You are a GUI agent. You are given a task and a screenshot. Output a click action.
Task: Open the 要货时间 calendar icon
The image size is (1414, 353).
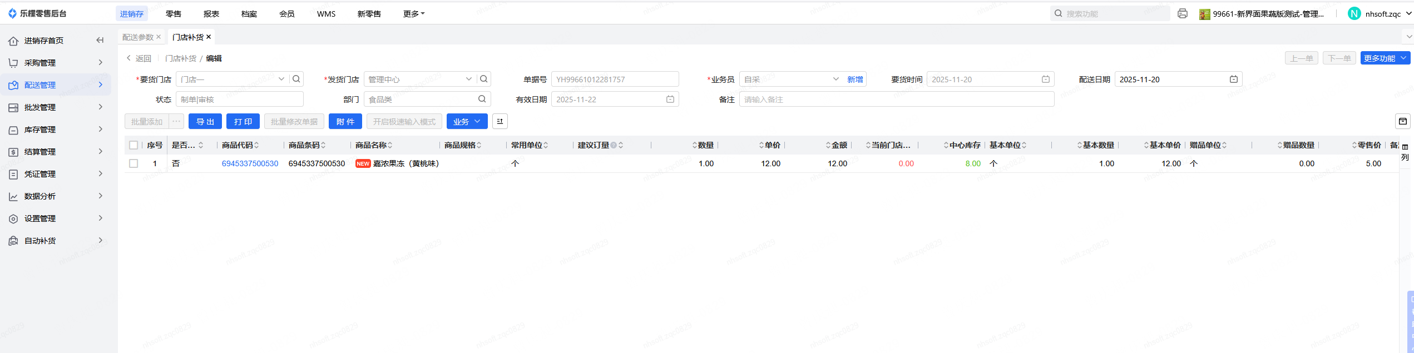(x=1046, y=79)
